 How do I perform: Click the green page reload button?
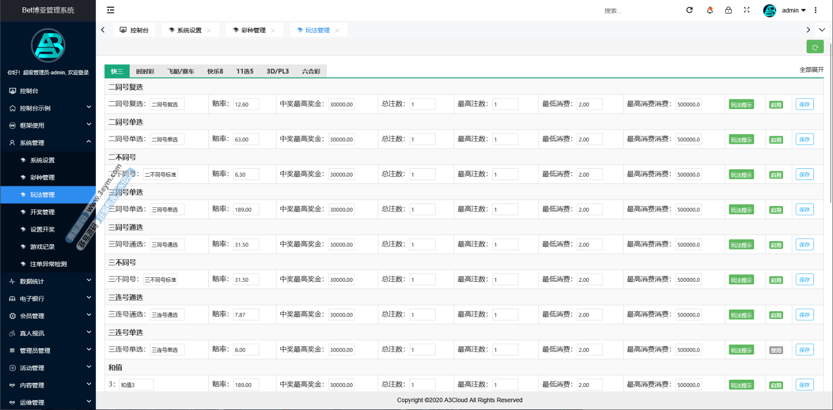pyautogui.click(x=814, y=47)
